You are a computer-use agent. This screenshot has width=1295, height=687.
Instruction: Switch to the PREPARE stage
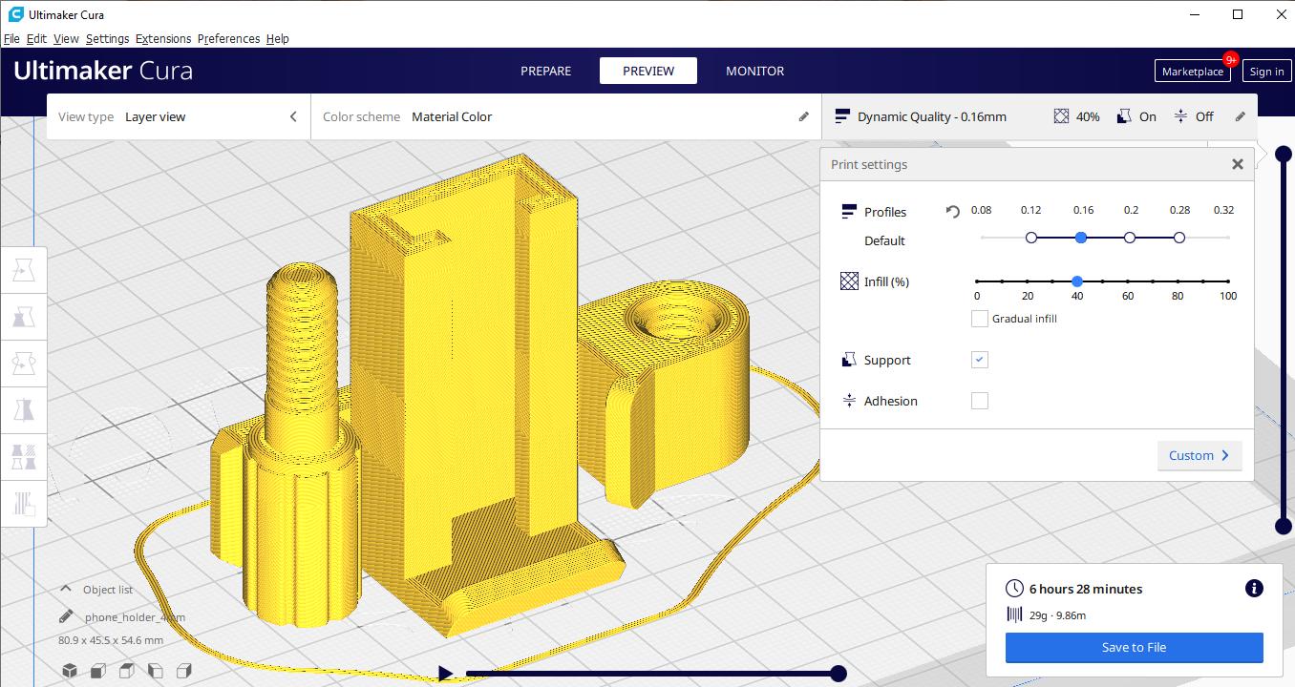click(546, 71)
